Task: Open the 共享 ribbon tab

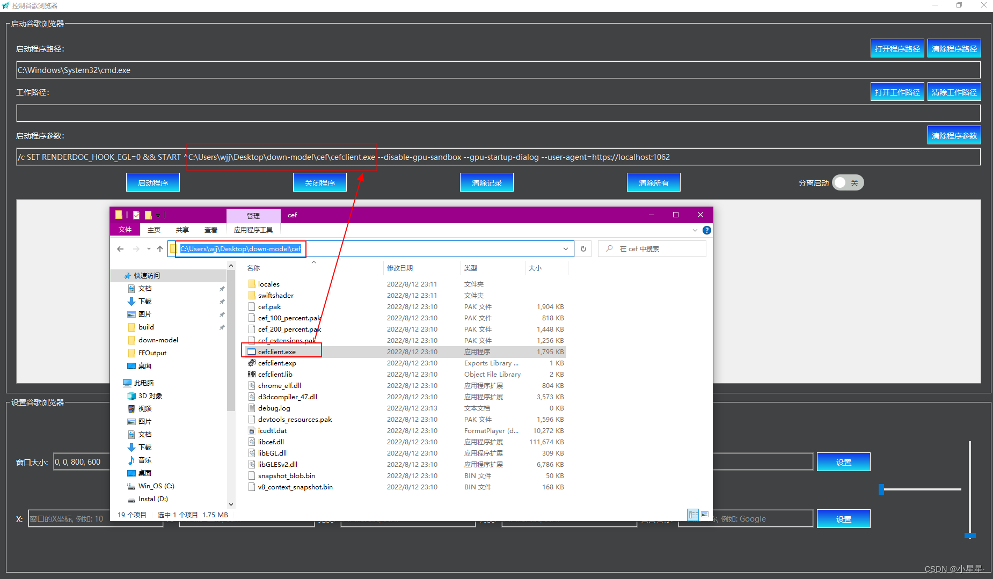Action: click(x=182, y=230)
